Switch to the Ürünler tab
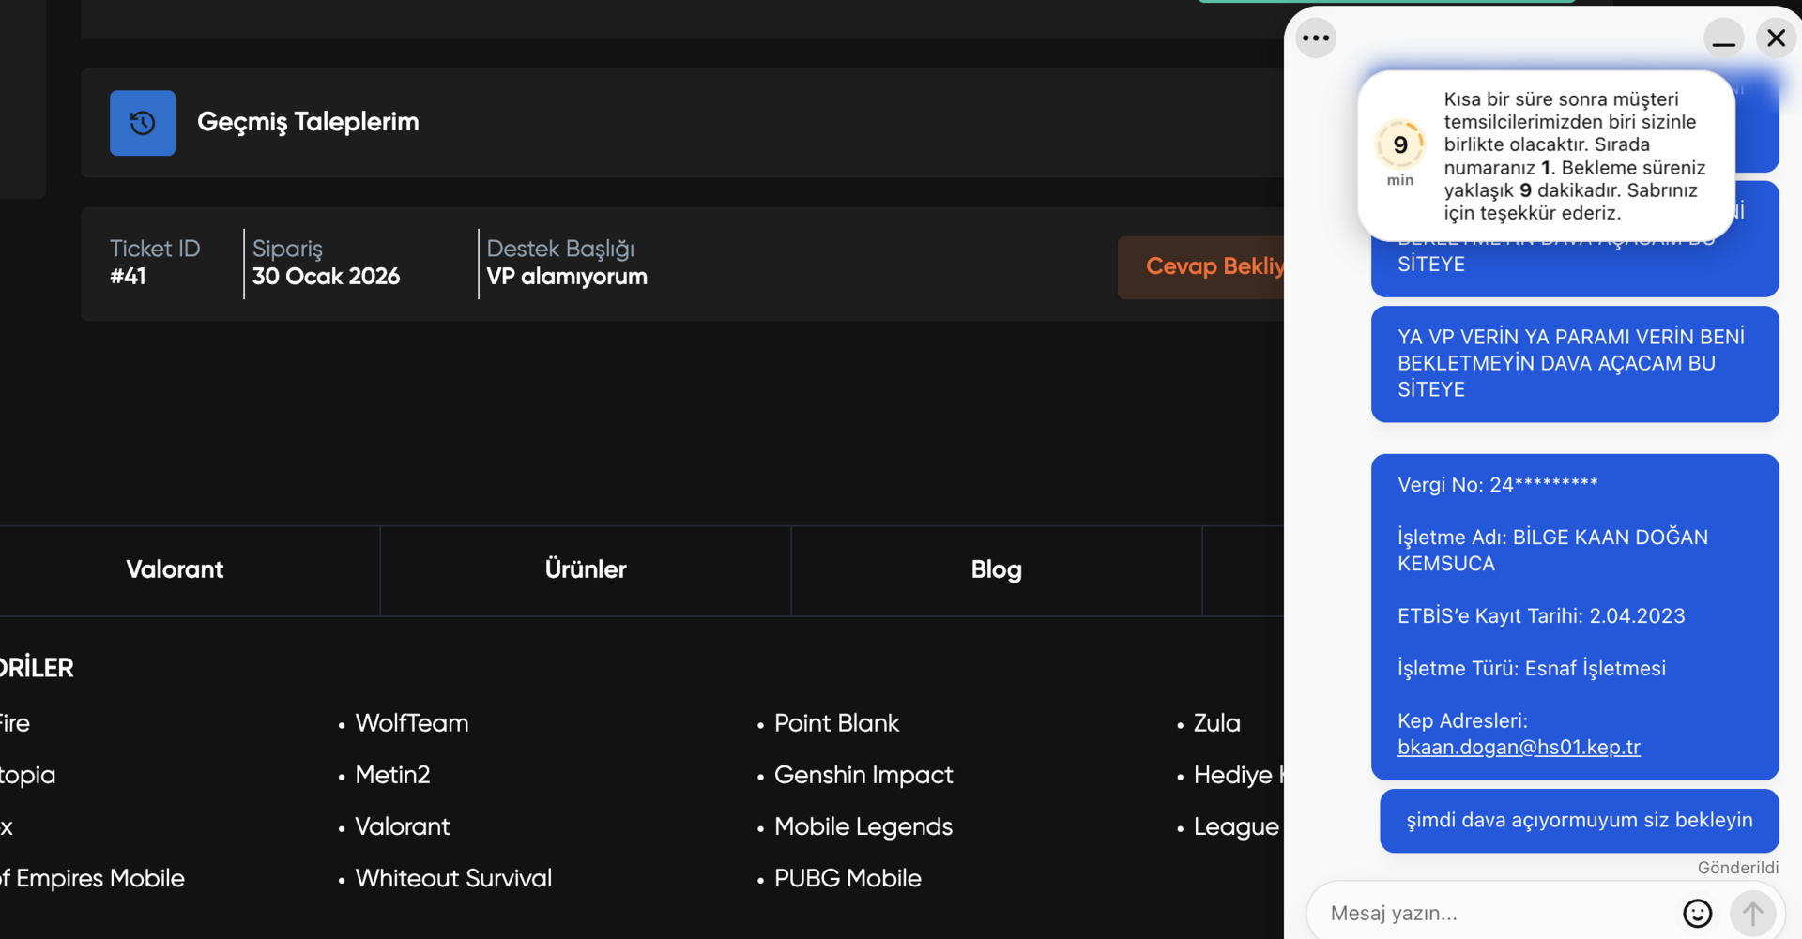Image resolution: width=1802 pixels, height=939 pixels. [586, 569]
